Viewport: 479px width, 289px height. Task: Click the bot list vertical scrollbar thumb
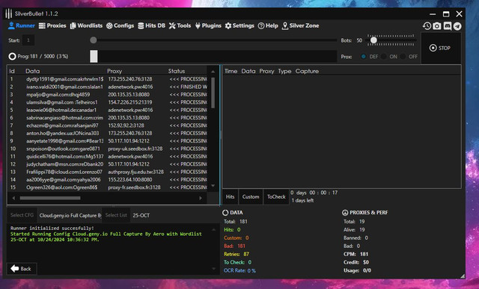point(213,93)
